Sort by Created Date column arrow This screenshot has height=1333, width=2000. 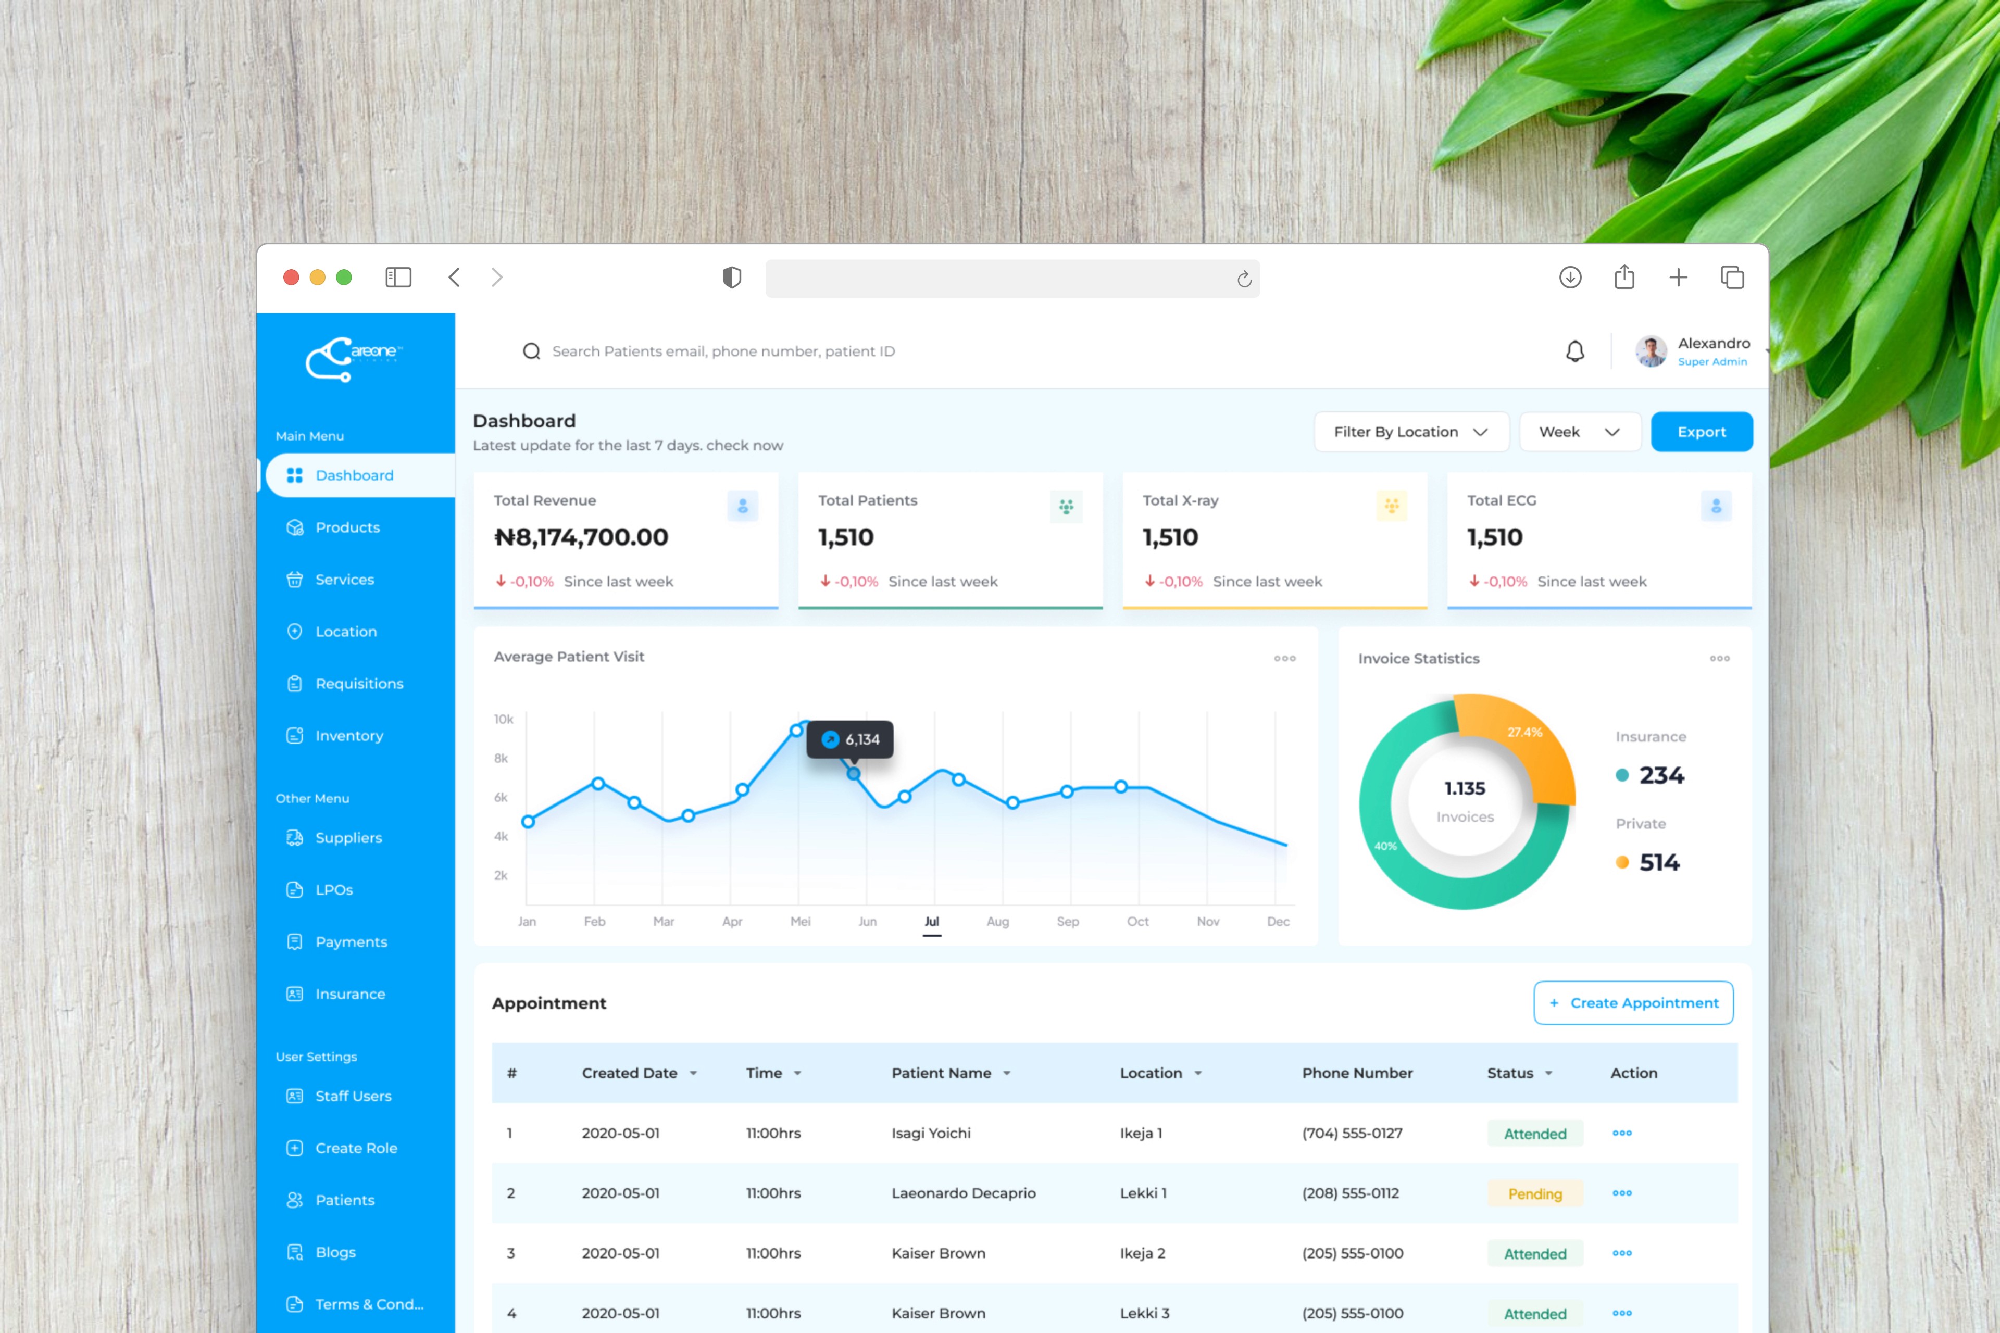(693, 1073)
